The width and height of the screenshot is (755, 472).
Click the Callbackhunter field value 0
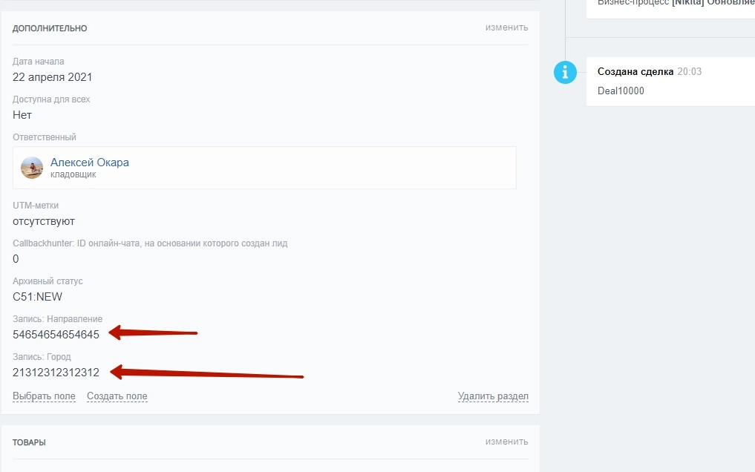pyautogui.click(x=16, y=259)
